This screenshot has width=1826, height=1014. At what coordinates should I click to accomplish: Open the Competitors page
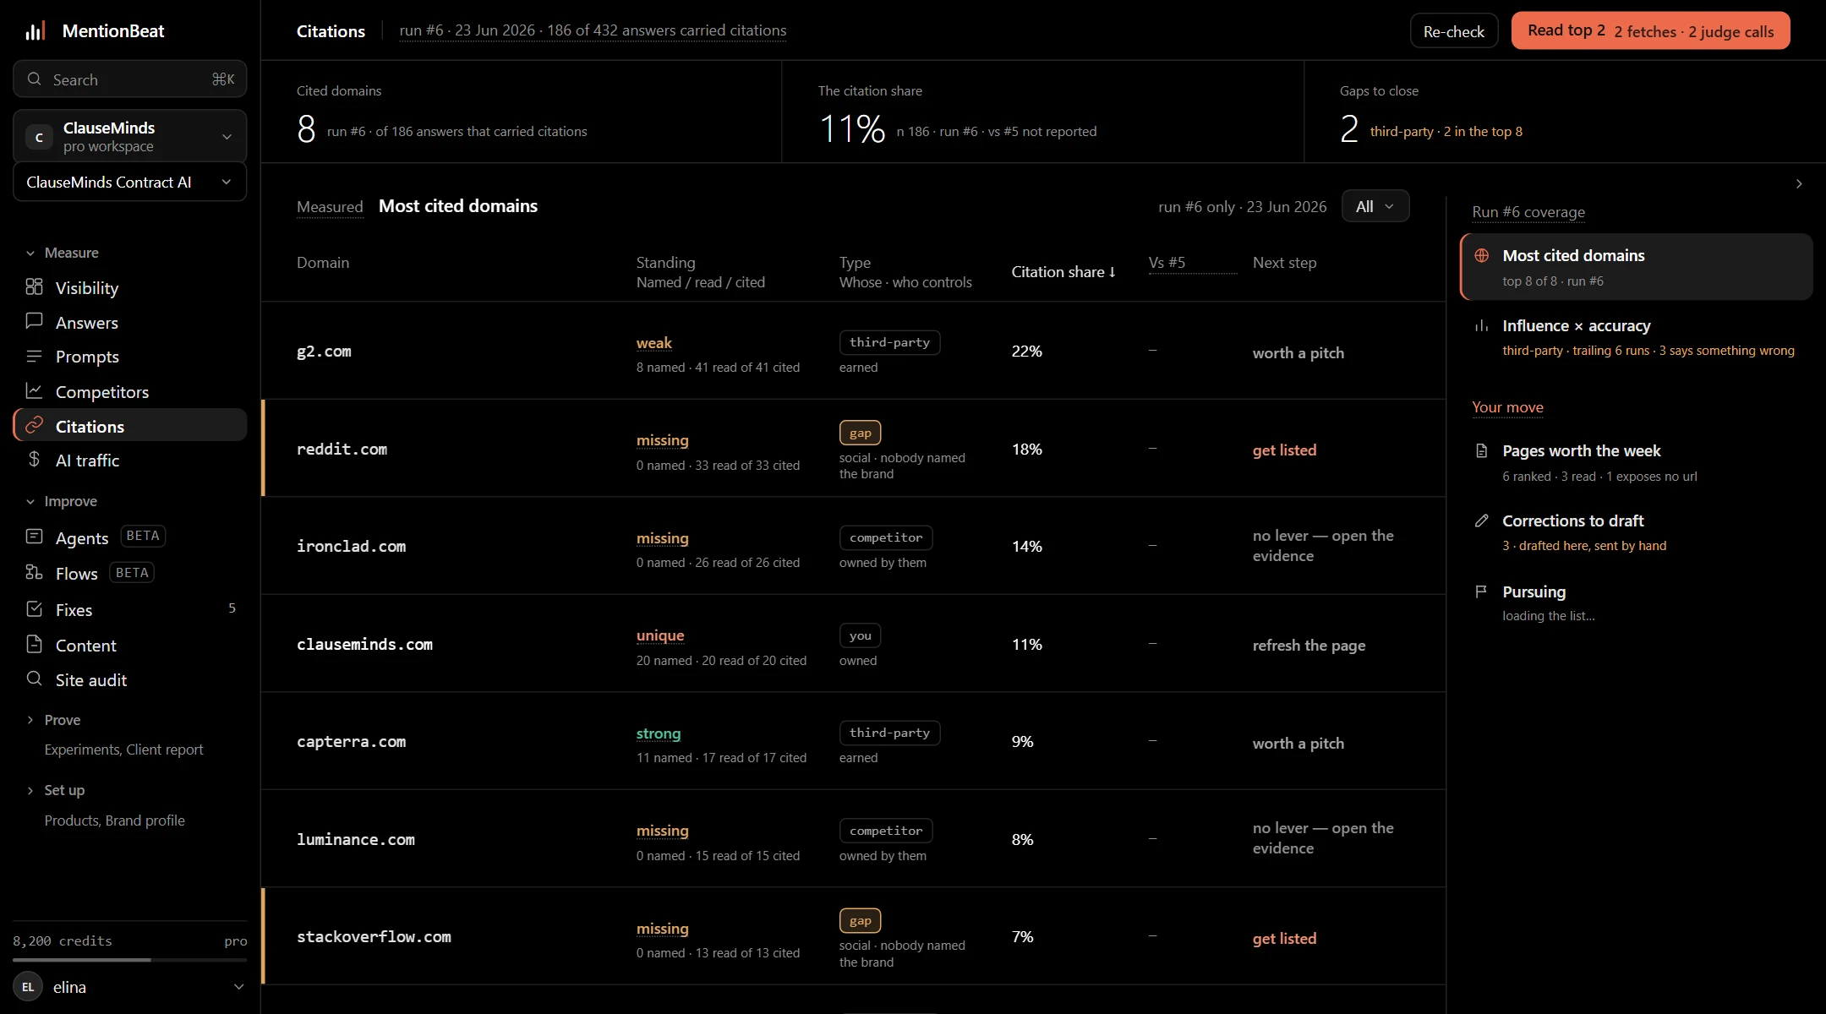pos(130,391)
